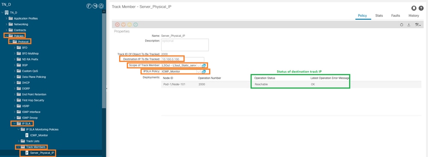Click the Latest Operation Error Message header
428x157 pixels.
point(330,78)
